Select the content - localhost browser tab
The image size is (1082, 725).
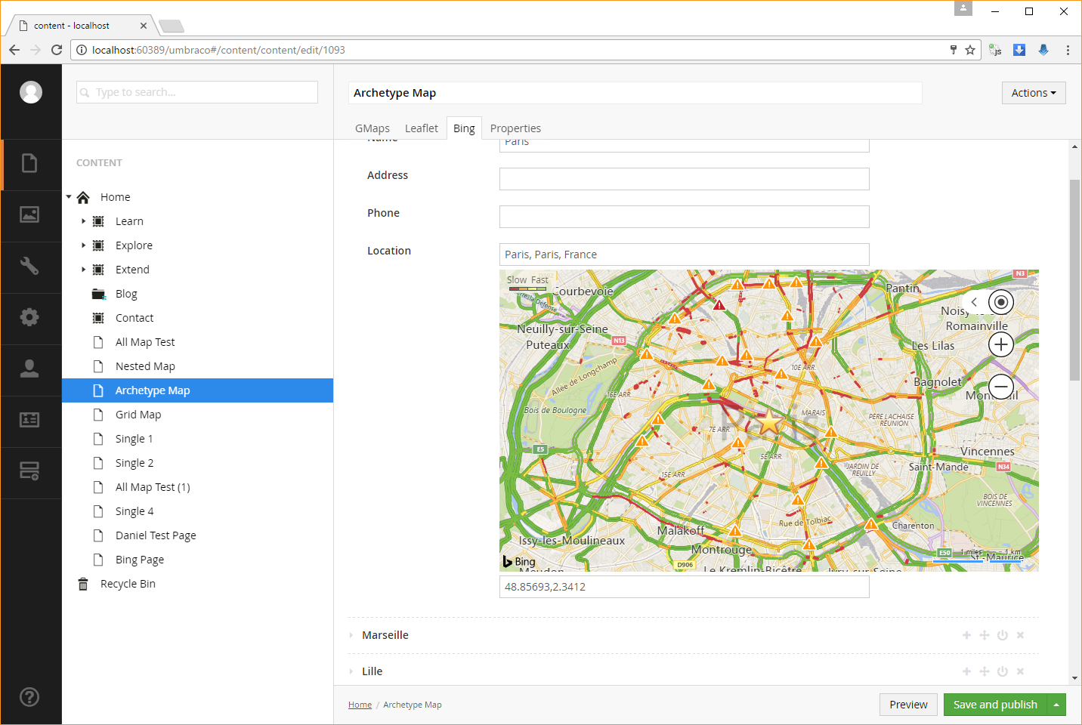click(x=82, y=26)
